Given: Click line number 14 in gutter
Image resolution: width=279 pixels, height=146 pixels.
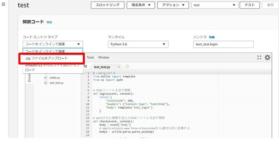Looking at the screenshot, I should [87, 118].
